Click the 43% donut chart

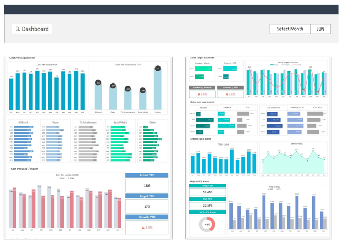click(207, 224)
